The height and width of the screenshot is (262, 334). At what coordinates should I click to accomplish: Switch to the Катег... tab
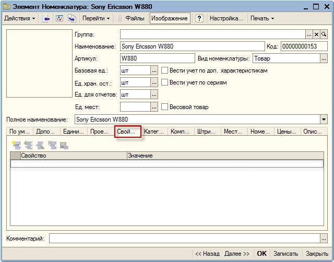[x=154, y=132]
